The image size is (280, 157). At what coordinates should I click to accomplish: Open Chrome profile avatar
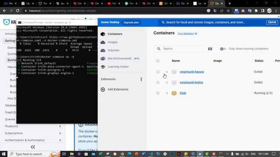(269, 11)
